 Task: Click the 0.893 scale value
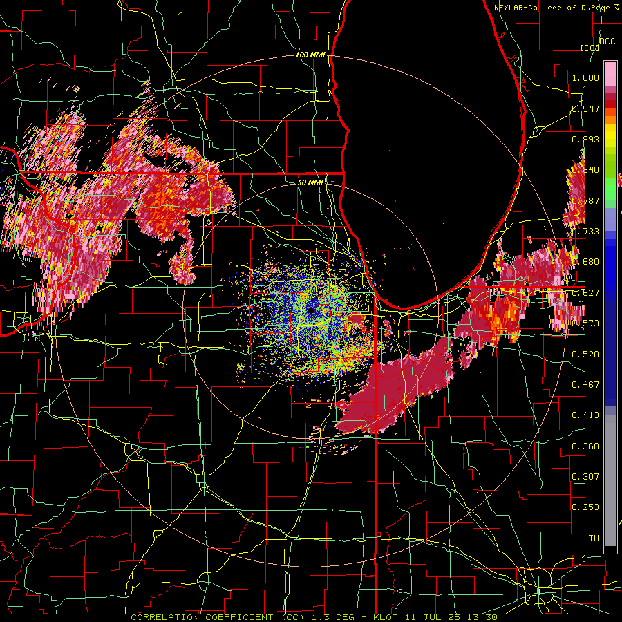(x=585, y=139)
